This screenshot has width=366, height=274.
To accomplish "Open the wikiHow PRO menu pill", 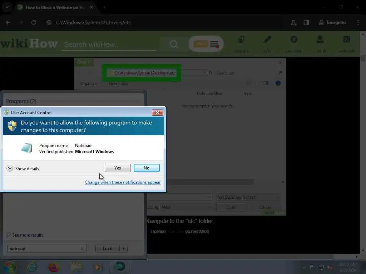I will tap(206, 44).
